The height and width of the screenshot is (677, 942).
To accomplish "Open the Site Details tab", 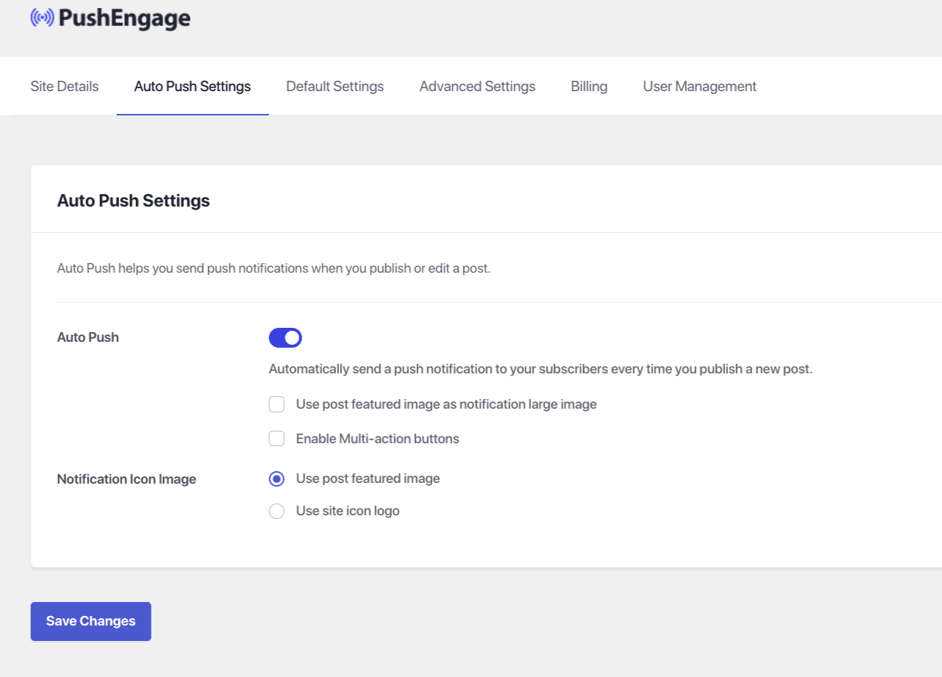I will click(x=65, y=87).
